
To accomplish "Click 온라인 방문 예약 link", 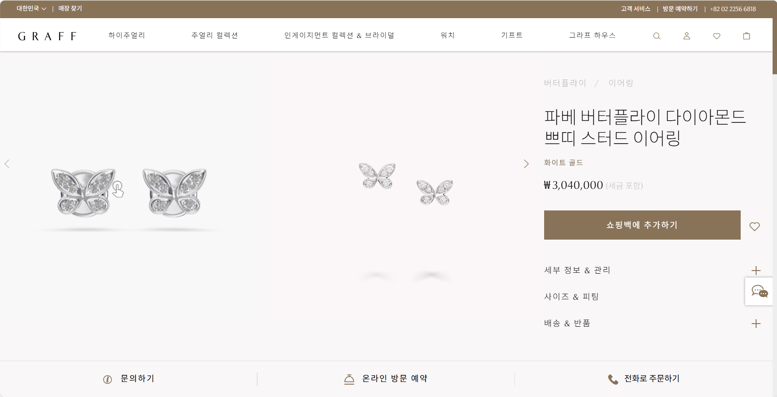I will (x=386, y=378).
